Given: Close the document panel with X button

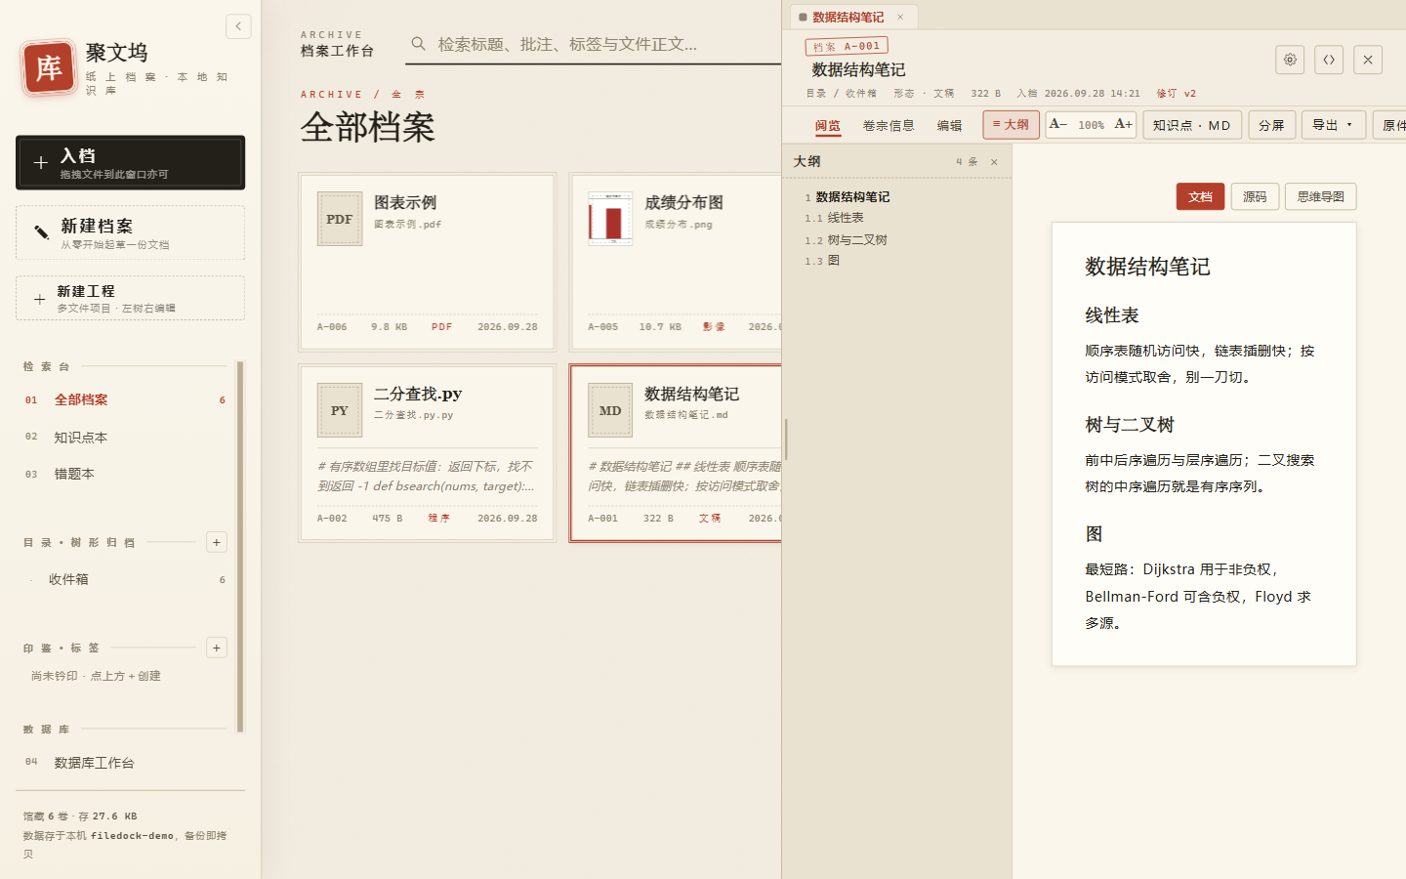Looking at the screenshot, I should point(1368,60).
